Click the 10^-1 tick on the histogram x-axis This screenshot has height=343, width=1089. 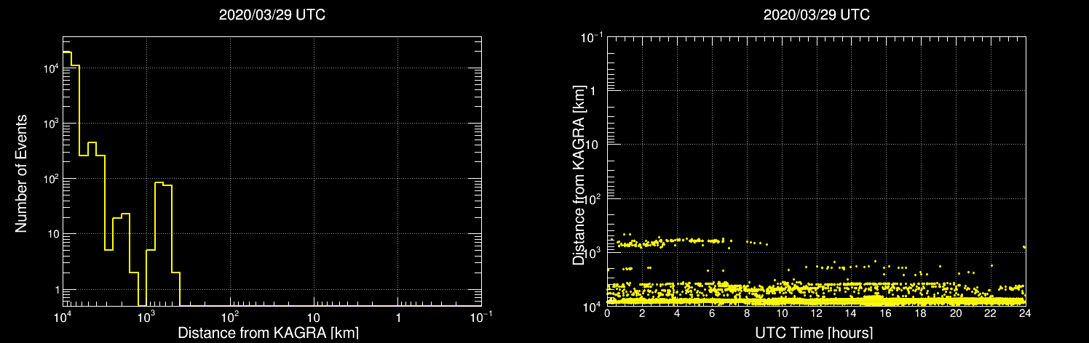[x=482, y=317]
